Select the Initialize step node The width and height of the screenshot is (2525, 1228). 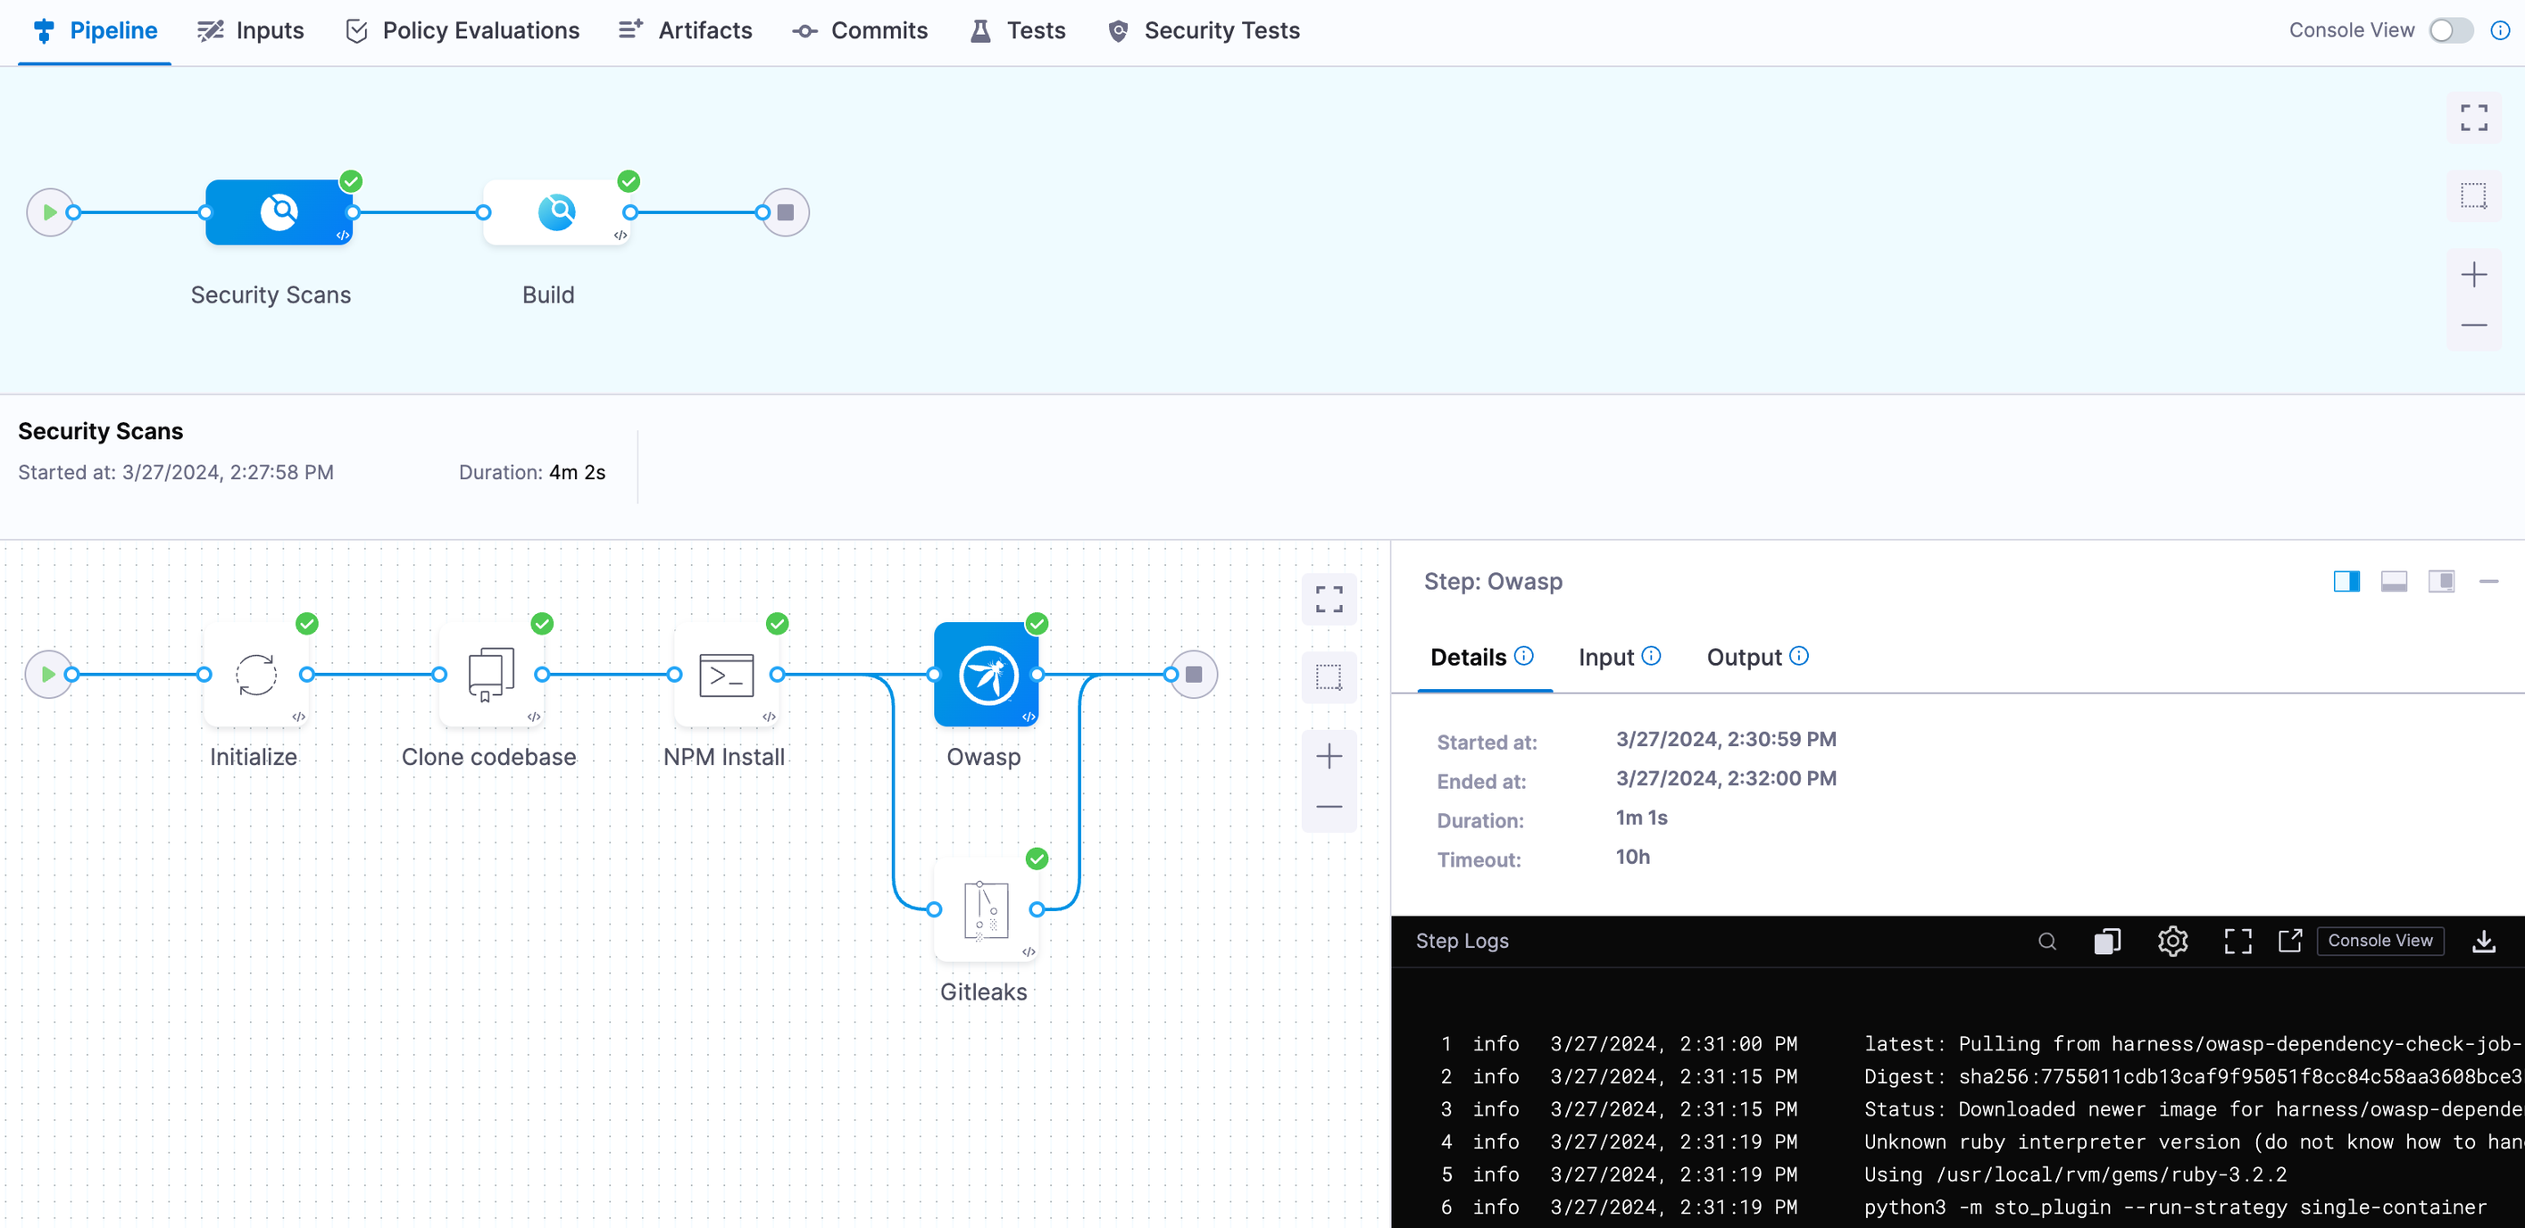pos(256,675)
